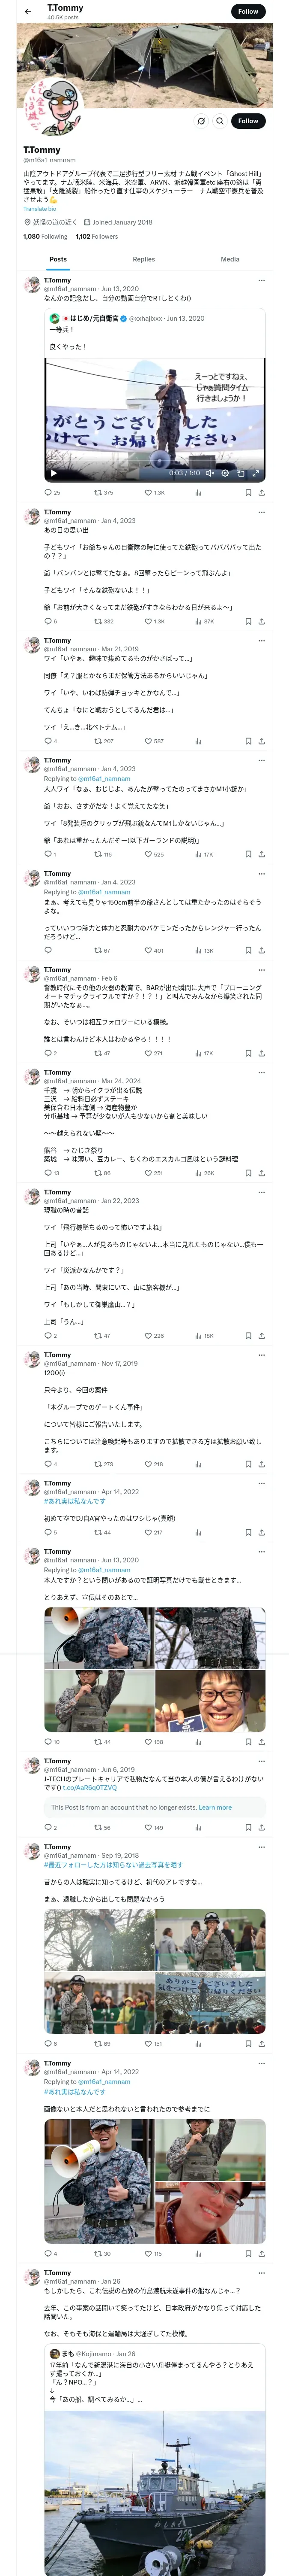Open more options on the Feb 6 post
Screen dimensions: 289x2576
pos(261,969)
